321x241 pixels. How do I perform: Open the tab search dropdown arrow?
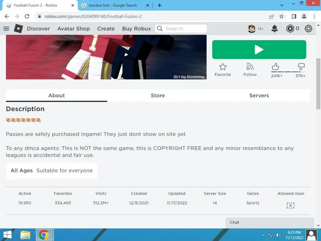click(x=282, y=5)
